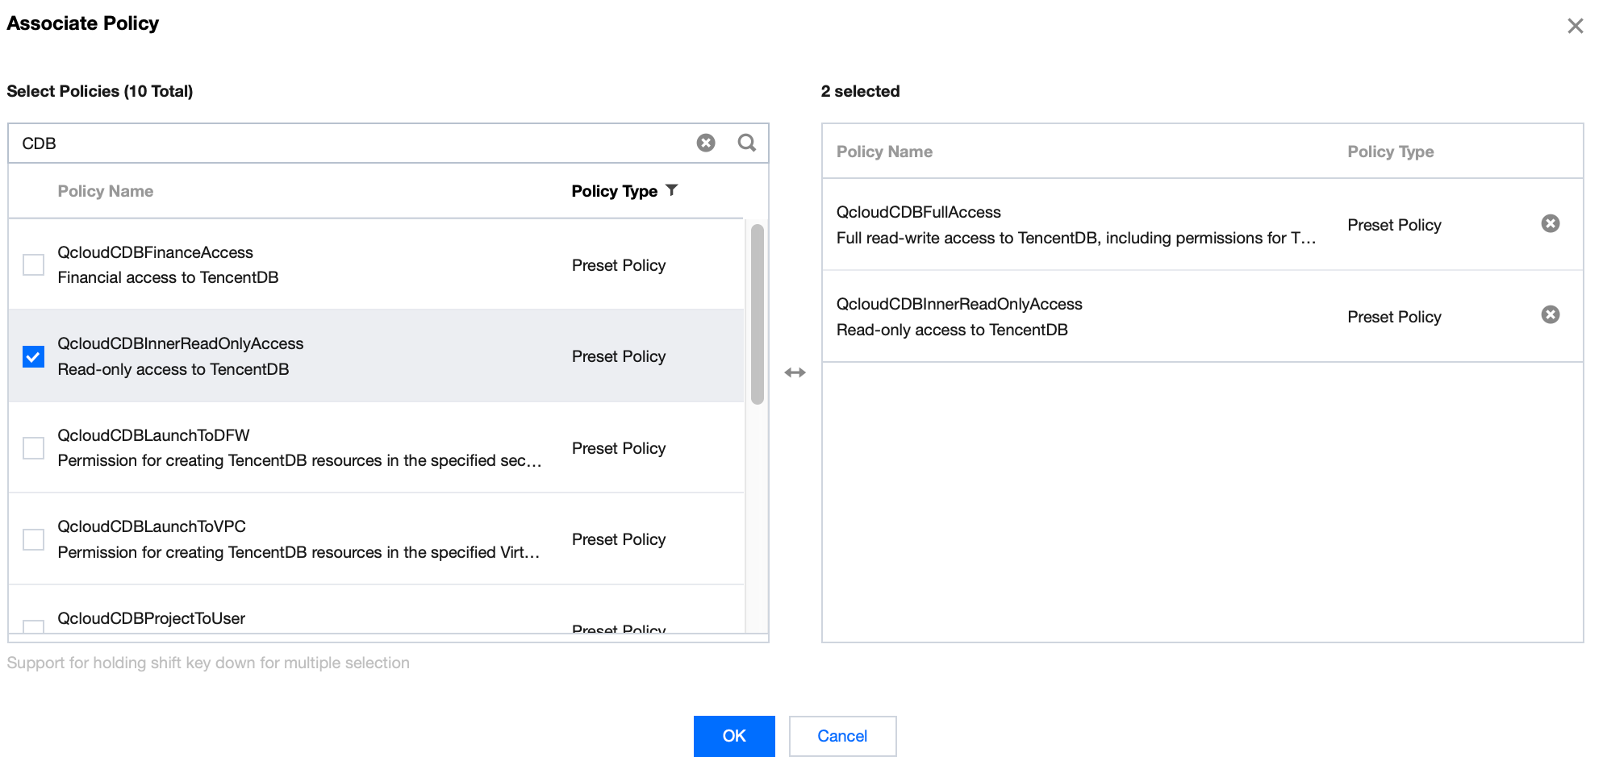Open the Policy Type filter funnel
This screenshot has width=1607, height=769.
point(672,190)
